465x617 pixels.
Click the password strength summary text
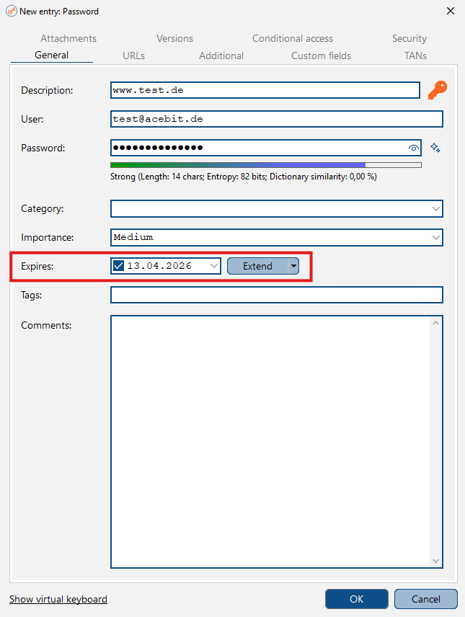(244, 177)
